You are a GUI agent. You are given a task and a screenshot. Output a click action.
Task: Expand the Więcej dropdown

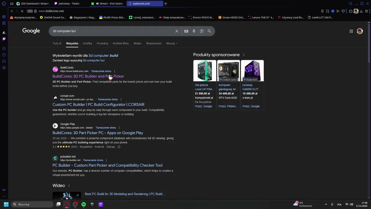point(172,43)
